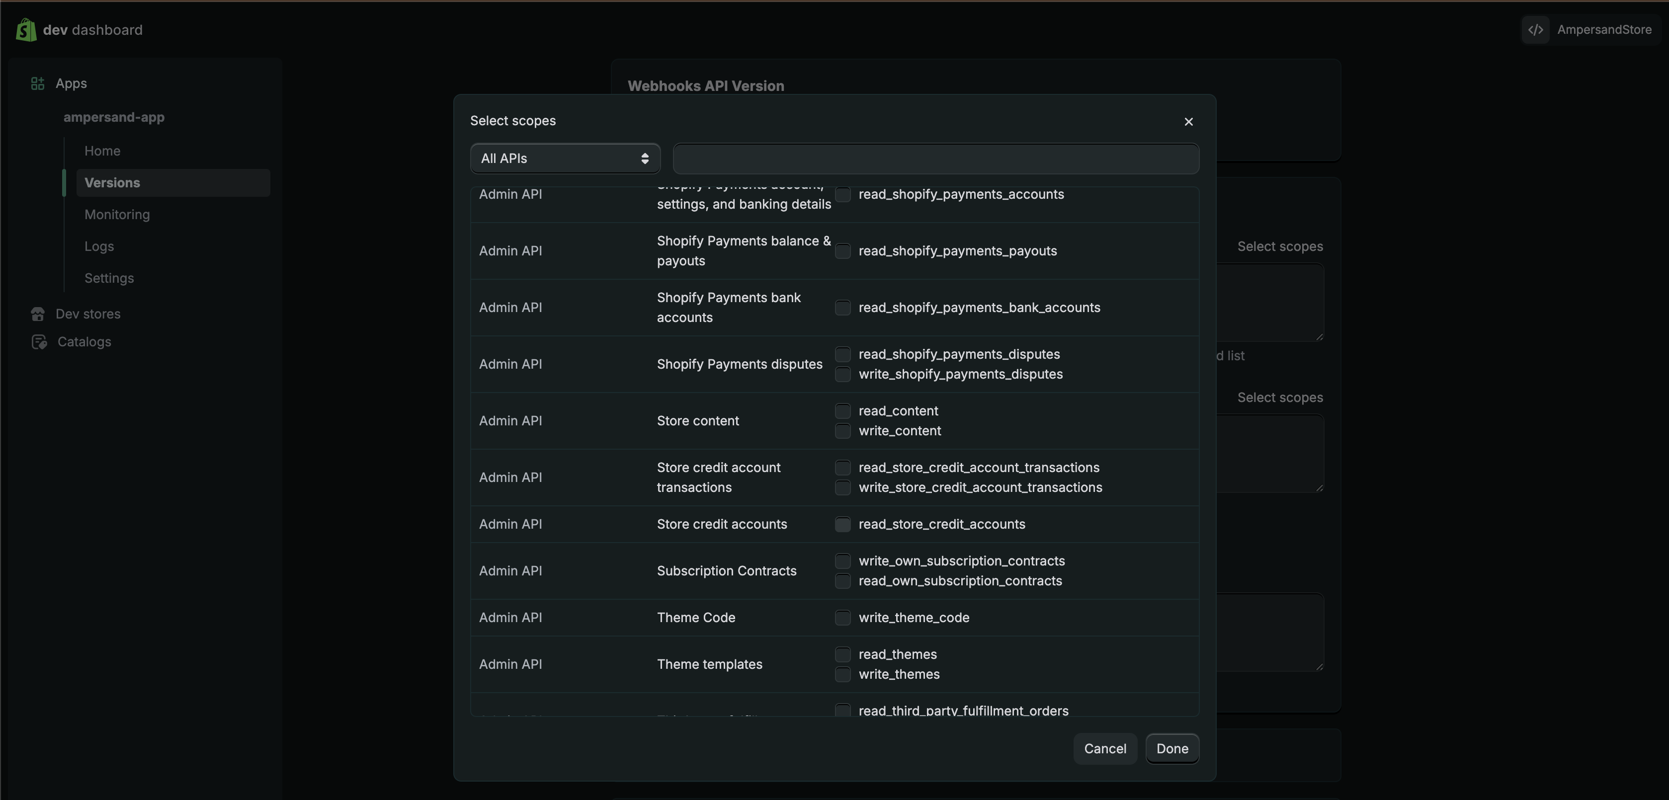Screen dimensions: 1669x800
Task: Open the Monitoring page
Action: [x=117, y=215]
